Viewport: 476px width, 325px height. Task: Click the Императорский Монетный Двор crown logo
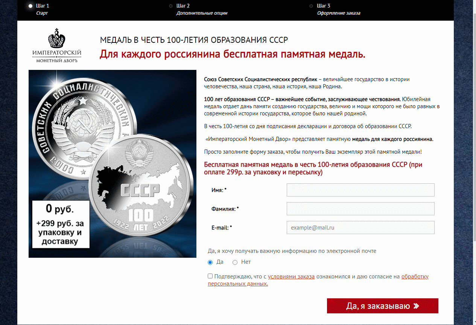click(x=57, y=45)
